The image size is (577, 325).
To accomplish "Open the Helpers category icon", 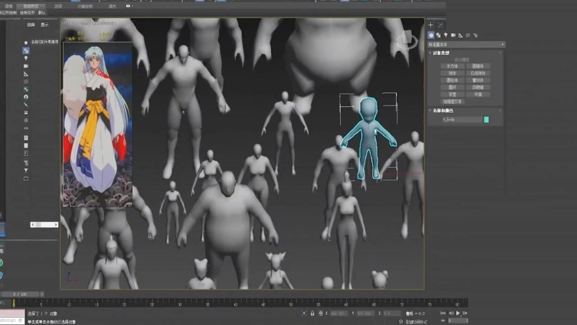I will point(461,35).
